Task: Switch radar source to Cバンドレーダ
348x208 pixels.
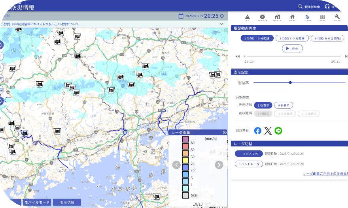Action: pyautogui.click(x=249, y=164)
